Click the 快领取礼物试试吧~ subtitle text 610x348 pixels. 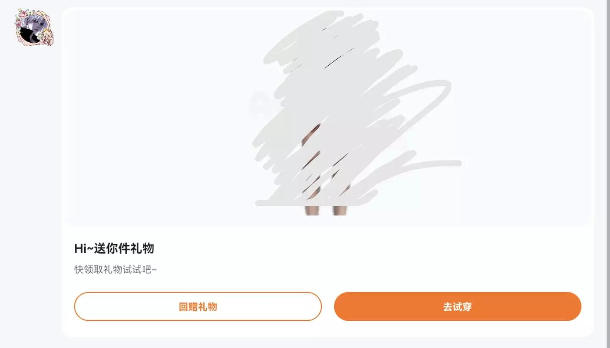116,270
